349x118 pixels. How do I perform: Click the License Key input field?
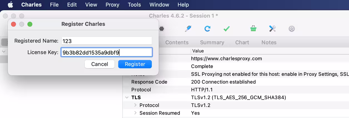pyautogui.click(x=107, y=52)
